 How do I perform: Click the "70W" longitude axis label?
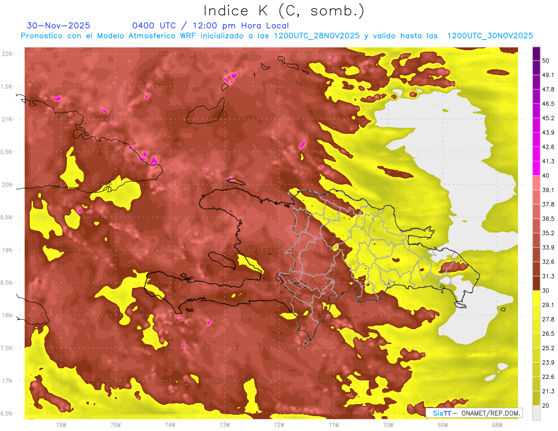coord(388,425)
